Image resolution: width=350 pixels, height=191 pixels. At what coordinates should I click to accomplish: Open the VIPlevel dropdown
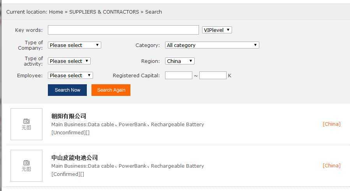coord(217,30)
